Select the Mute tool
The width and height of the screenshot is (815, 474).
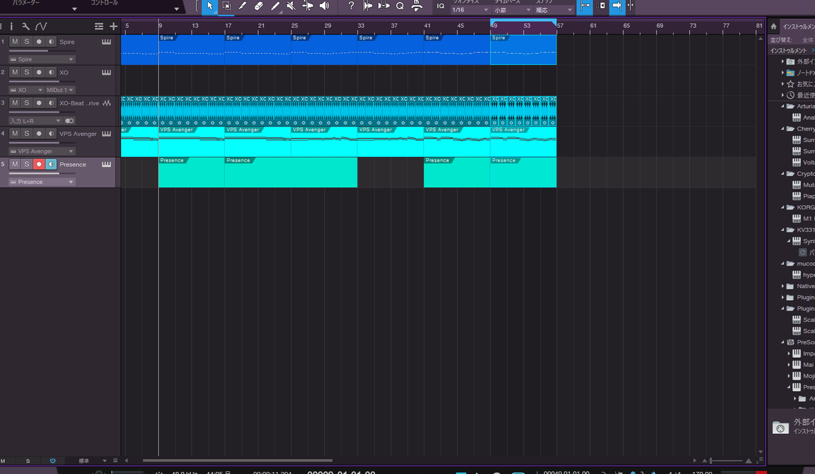coord(291,6)
